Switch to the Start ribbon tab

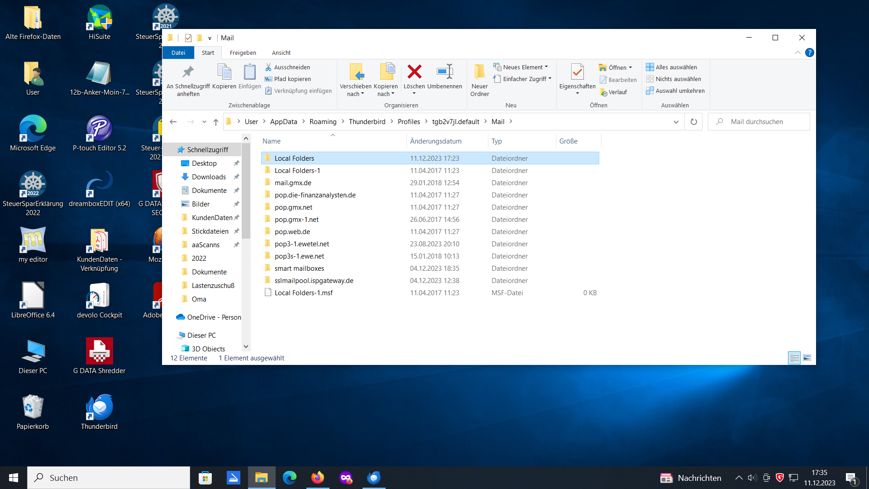(208, 53)
